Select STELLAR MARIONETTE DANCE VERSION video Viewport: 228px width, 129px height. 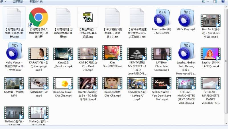(211, 91)
